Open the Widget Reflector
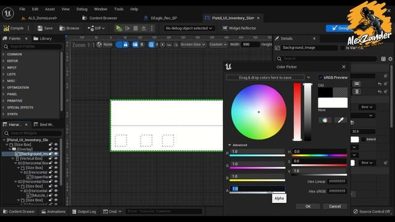Viewport: 395px width, 222px height. [239, 28]
